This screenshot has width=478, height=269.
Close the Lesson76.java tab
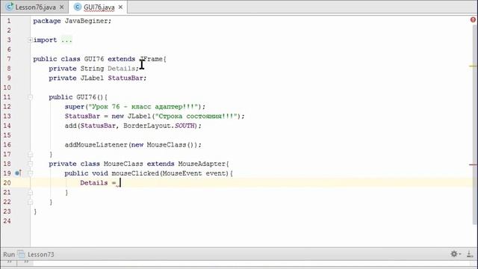62,7
